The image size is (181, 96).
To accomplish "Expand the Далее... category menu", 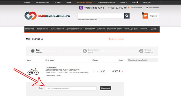I will [154, 29].
